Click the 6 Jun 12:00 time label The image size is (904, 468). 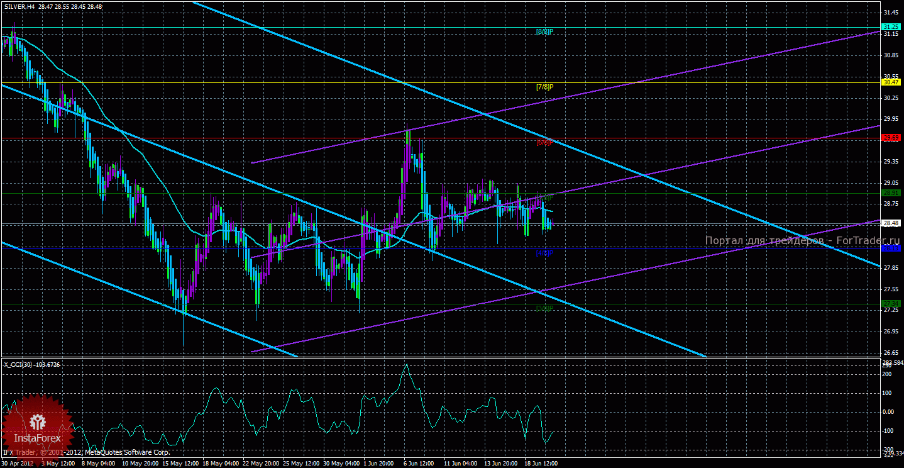click(x=417, y=462)
